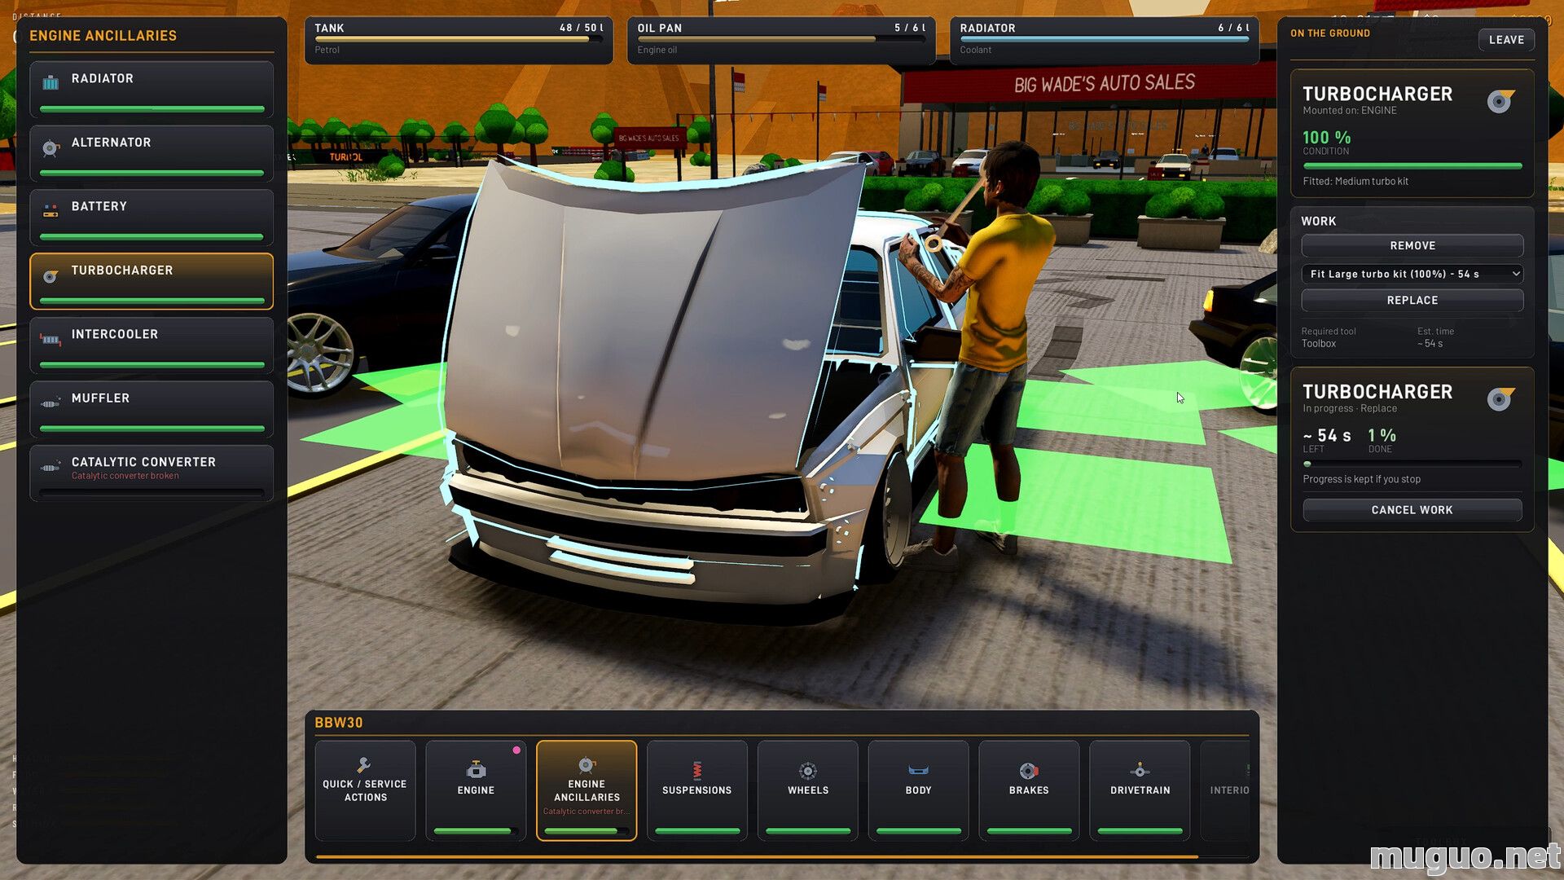Select Alternator in ancillaries list
The width and height of the screenshot is (1564, 880).
[152, 153]
